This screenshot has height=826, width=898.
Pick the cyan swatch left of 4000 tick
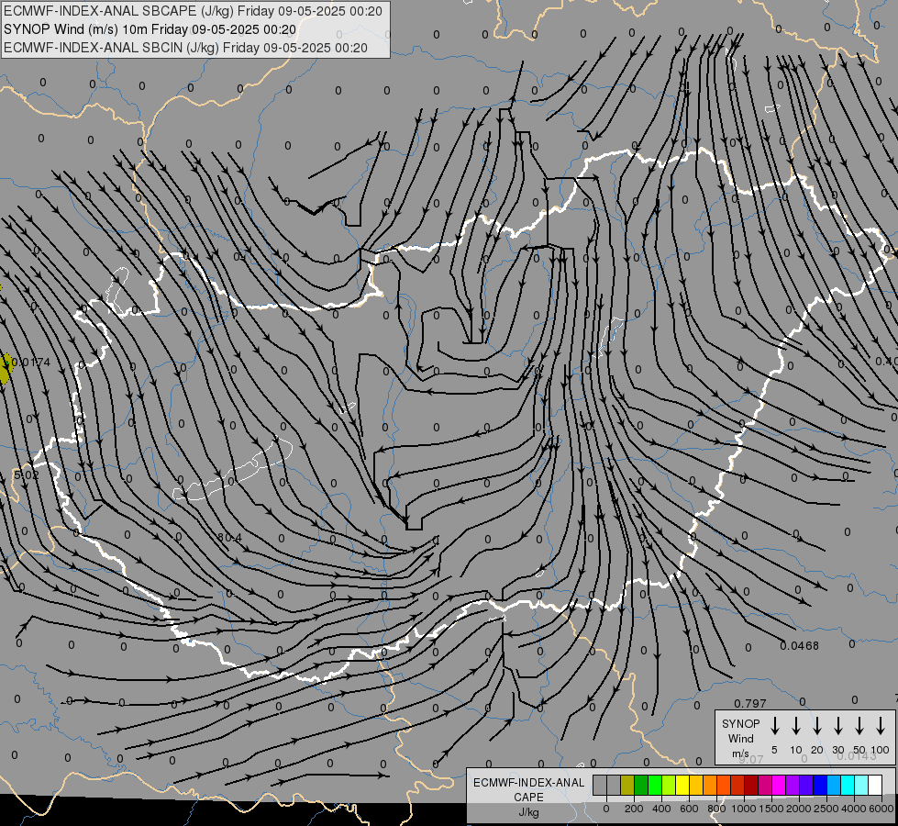(848, 785)
